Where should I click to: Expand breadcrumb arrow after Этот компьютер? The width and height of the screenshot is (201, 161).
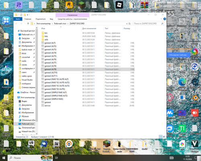click(x=52, y=24)
